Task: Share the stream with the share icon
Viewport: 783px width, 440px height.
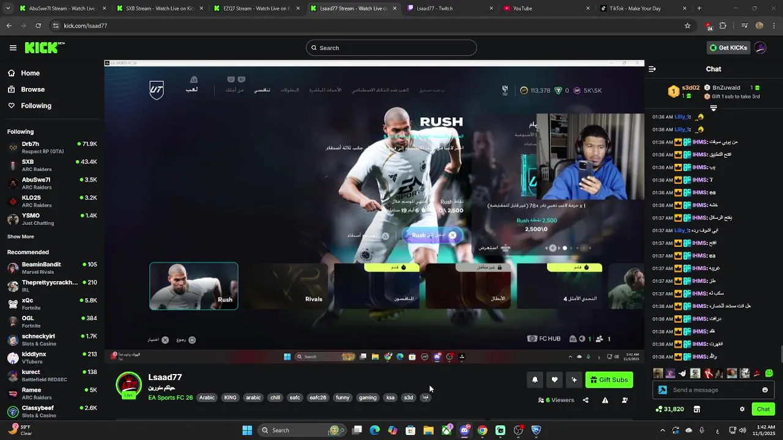Action: pyautogui.click(x=585, y=400)
